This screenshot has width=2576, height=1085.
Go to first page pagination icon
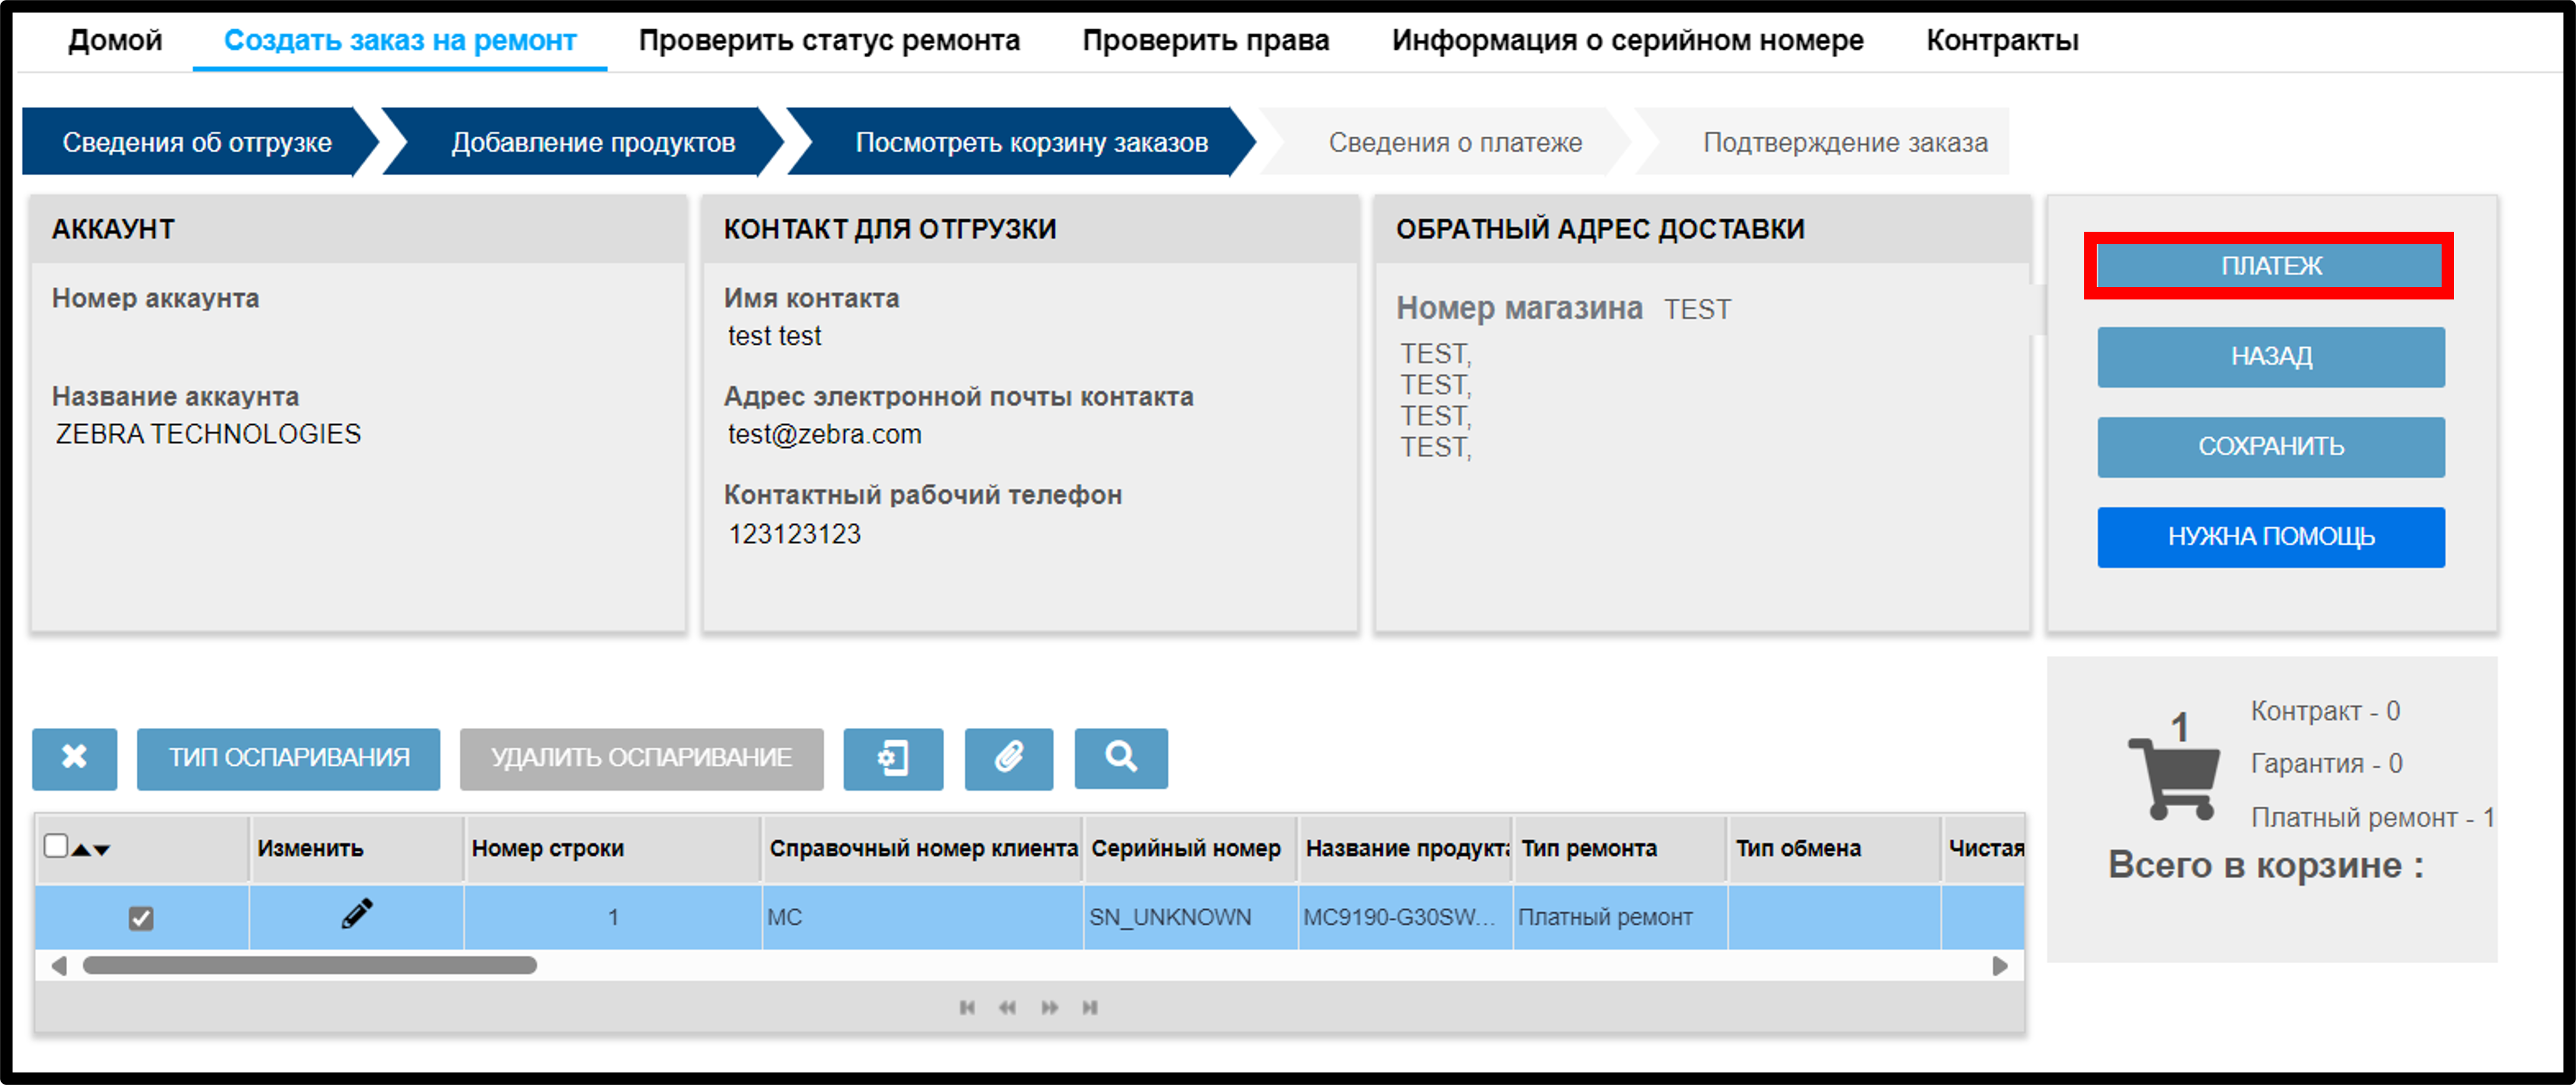[x=967, y=1007]
